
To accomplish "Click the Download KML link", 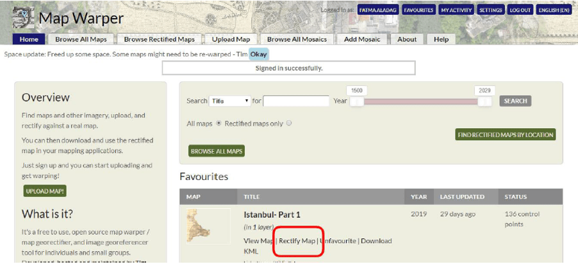I will (376, 241).
